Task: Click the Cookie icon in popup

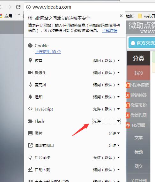Action: pos(30,45)
